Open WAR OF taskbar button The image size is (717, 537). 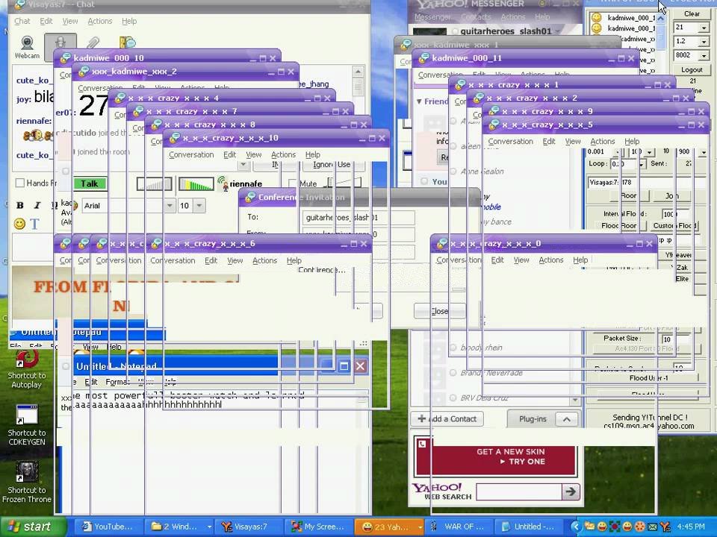458,527
